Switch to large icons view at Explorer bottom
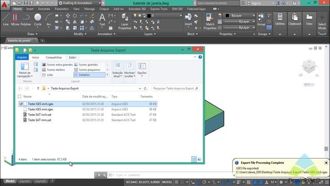This screenshot has height=186, width=330. point(200,159)
